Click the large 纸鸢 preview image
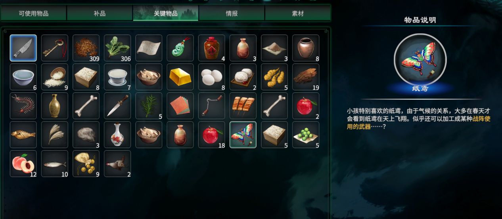Viewport: 502px width, 219px height. [420, 60]
